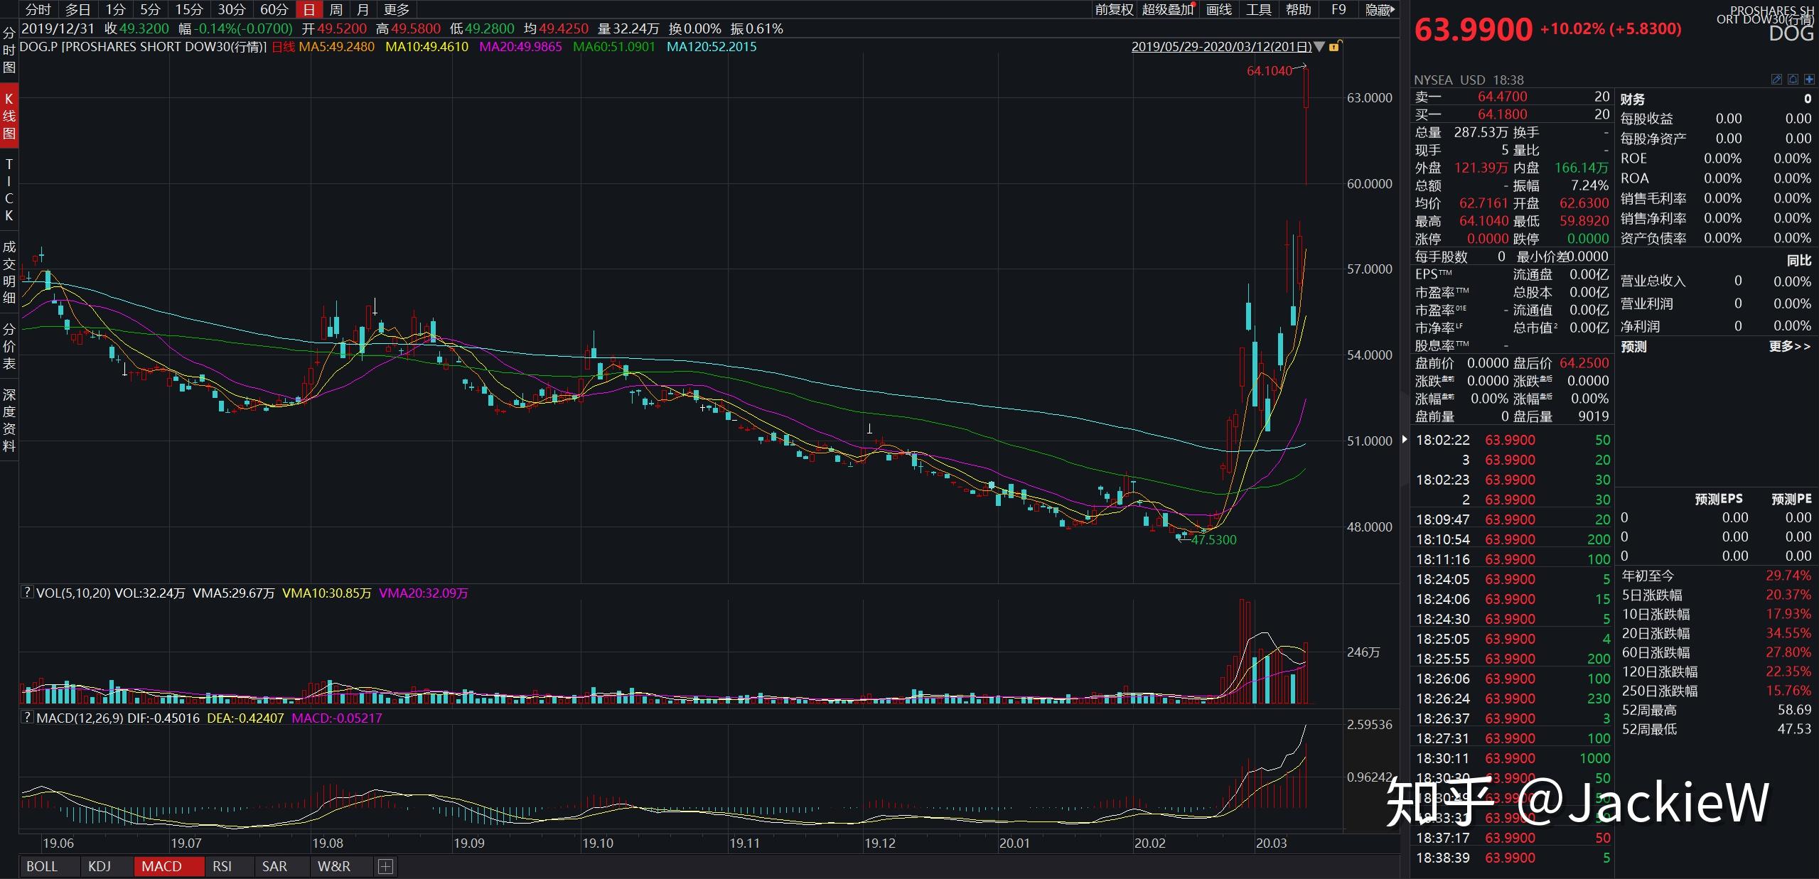Open the 更多 periods dropdown

396,10
